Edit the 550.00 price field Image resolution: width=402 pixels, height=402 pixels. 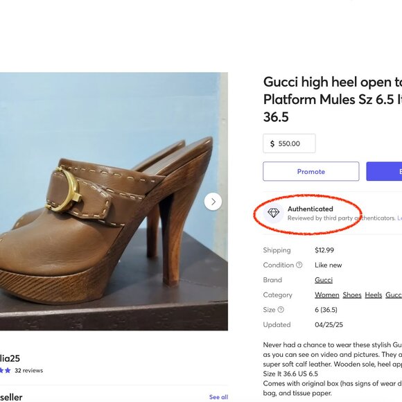point(289,143)
